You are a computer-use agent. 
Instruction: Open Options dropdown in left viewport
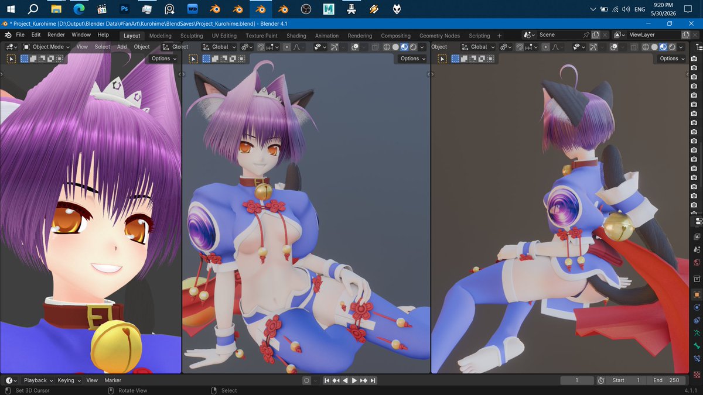(164, 59)
